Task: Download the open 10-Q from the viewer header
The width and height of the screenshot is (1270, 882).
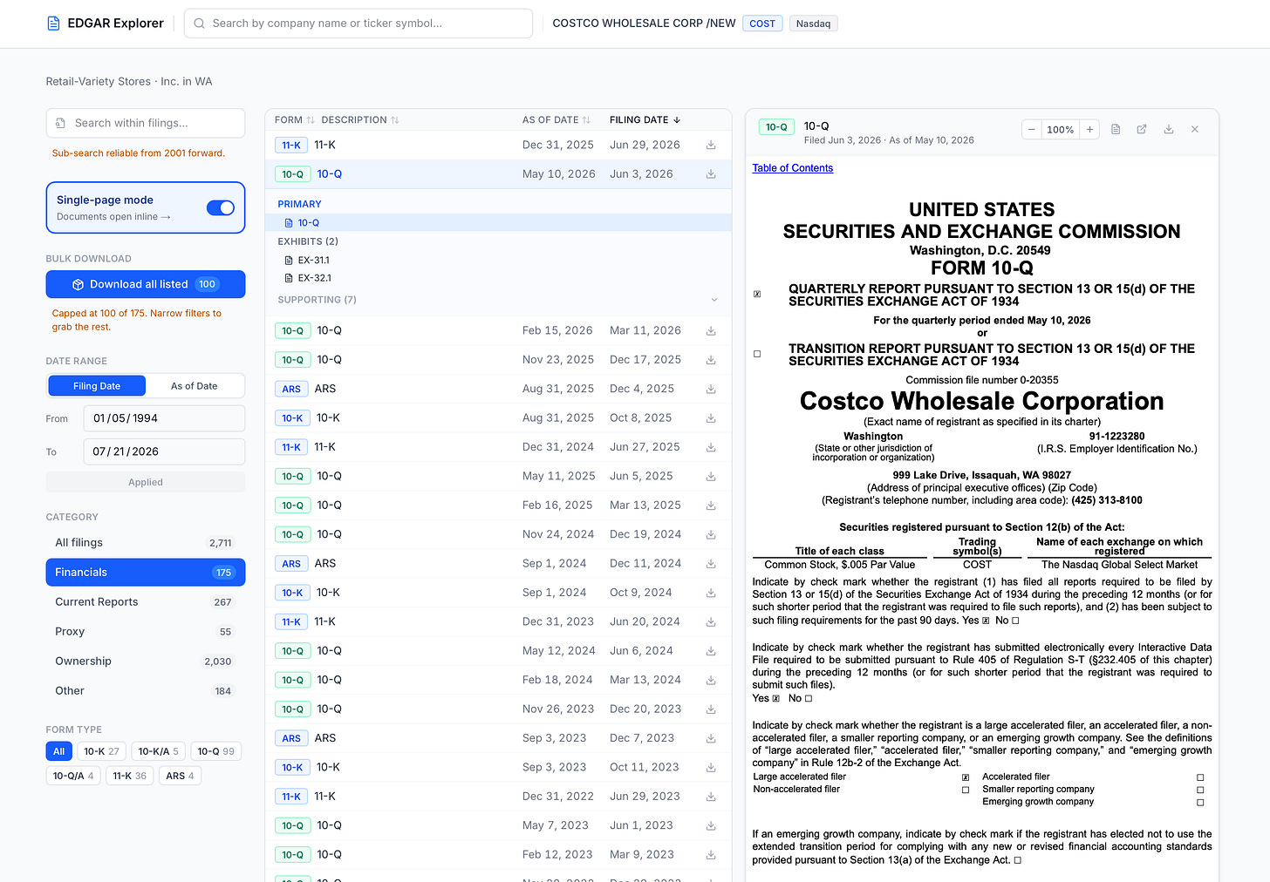Action: (1169, 129)
